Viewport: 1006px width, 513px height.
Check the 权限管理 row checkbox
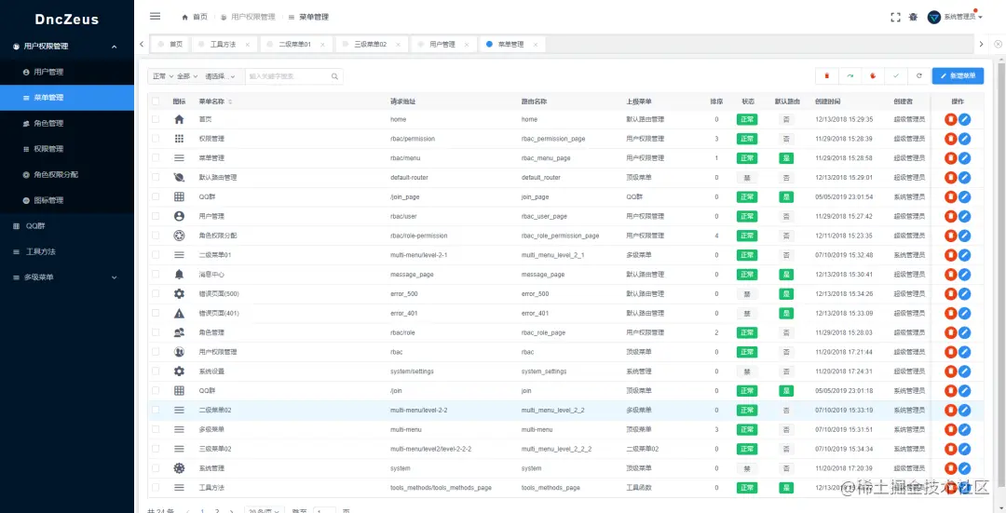tap(156, 139)
